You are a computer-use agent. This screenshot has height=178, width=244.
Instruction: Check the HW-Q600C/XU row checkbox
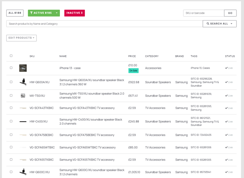[11, 172]
